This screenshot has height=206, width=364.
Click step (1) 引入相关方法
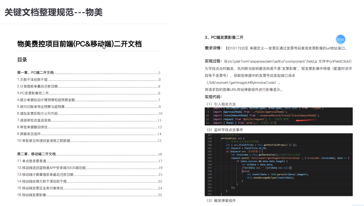click(x=221, y=104)
